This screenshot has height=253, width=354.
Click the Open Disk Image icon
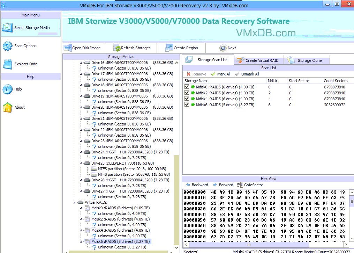point(68,48)
